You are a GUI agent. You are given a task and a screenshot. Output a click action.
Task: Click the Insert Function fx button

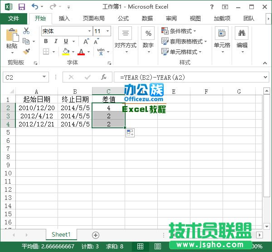click(x=103, y=77)
